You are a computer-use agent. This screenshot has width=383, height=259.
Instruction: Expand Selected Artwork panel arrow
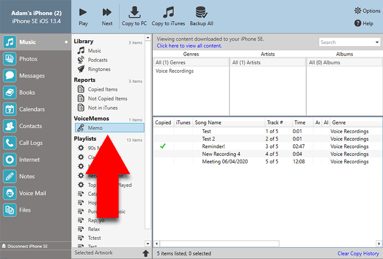point(146,253)
